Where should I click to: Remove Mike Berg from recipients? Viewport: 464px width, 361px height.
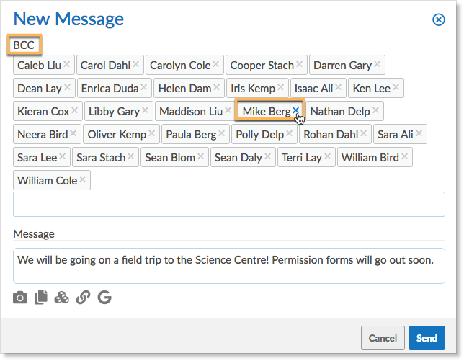pyautogui.click(x=296, y=110)
